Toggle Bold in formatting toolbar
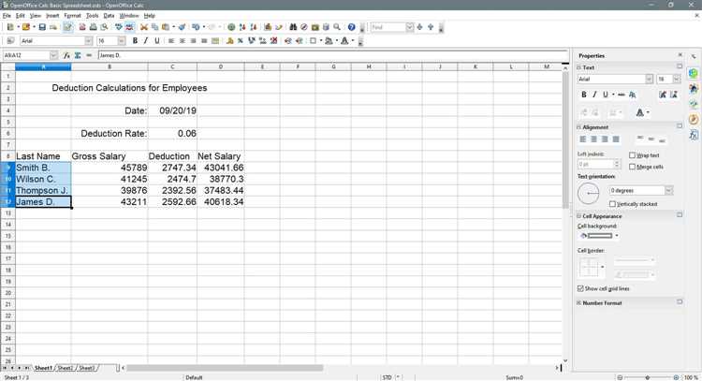 pos(135,41)
